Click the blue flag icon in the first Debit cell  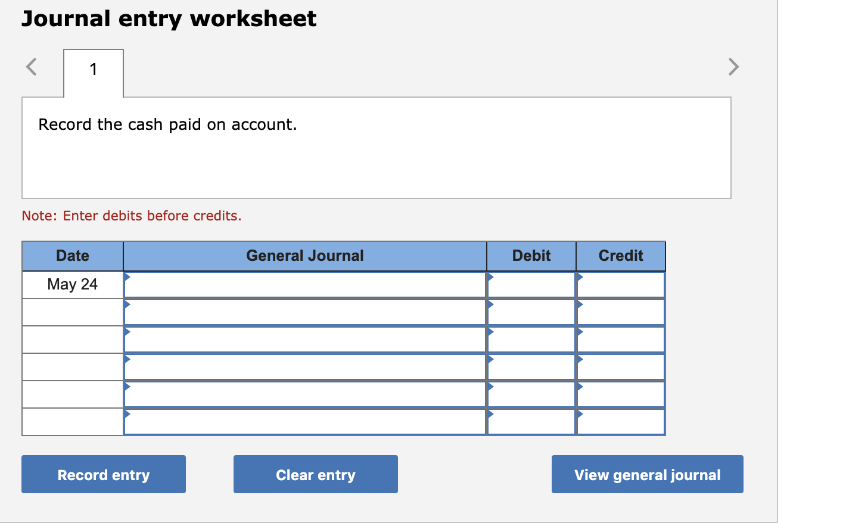tap(490, 278)
